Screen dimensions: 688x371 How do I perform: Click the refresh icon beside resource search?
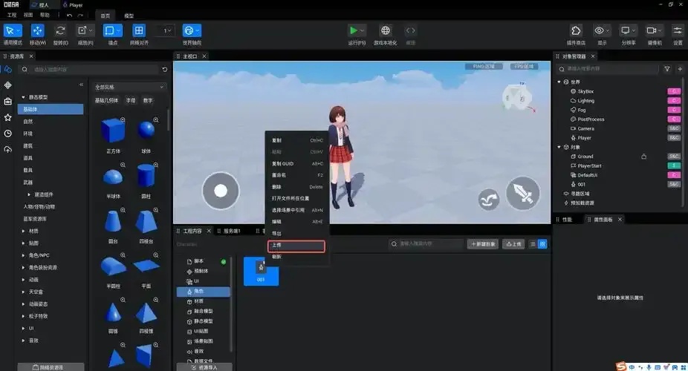pyautogui.click(x=164, y=69)
